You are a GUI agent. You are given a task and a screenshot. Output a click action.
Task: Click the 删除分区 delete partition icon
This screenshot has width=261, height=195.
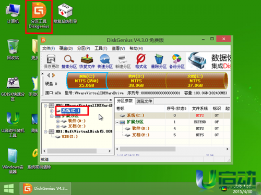tap(159, 61)
